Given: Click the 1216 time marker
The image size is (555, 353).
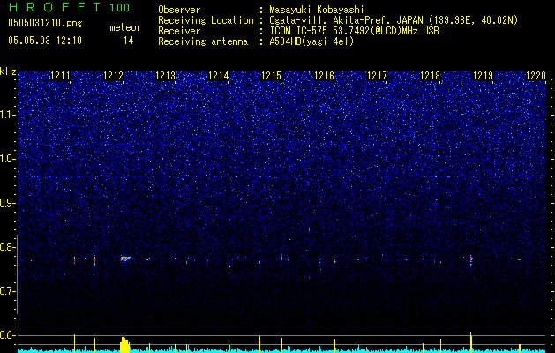Looking at the screenshot, I should 324,76.
